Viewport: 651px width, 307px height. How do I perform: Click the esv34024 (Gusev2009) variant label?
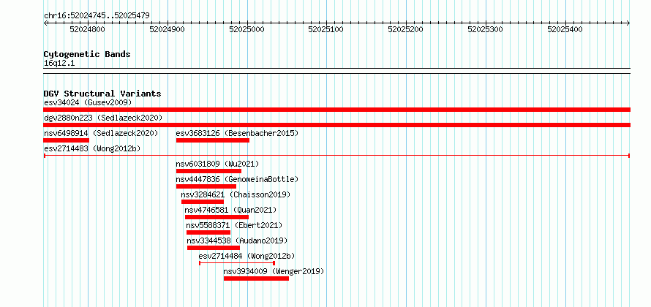(x=88, y=102)
